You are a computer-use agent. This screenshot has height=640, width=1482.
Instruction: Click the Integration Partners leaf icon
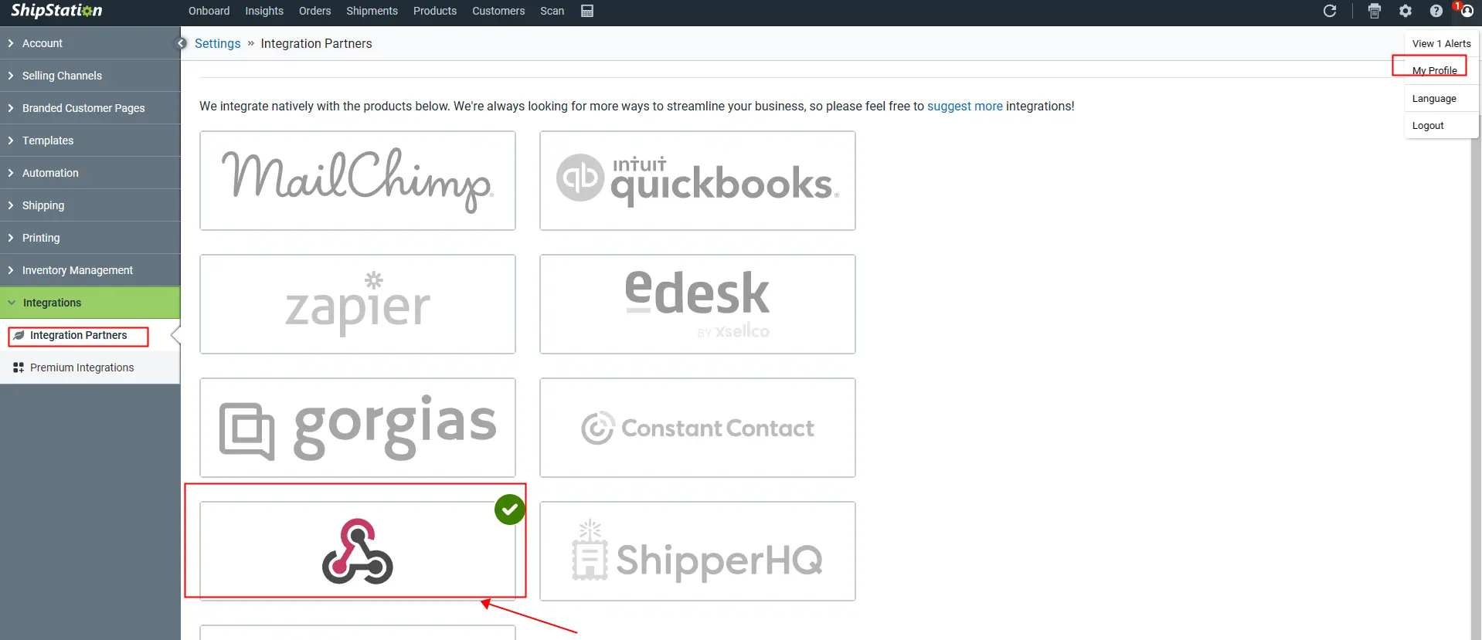click(x=19, y=335)
